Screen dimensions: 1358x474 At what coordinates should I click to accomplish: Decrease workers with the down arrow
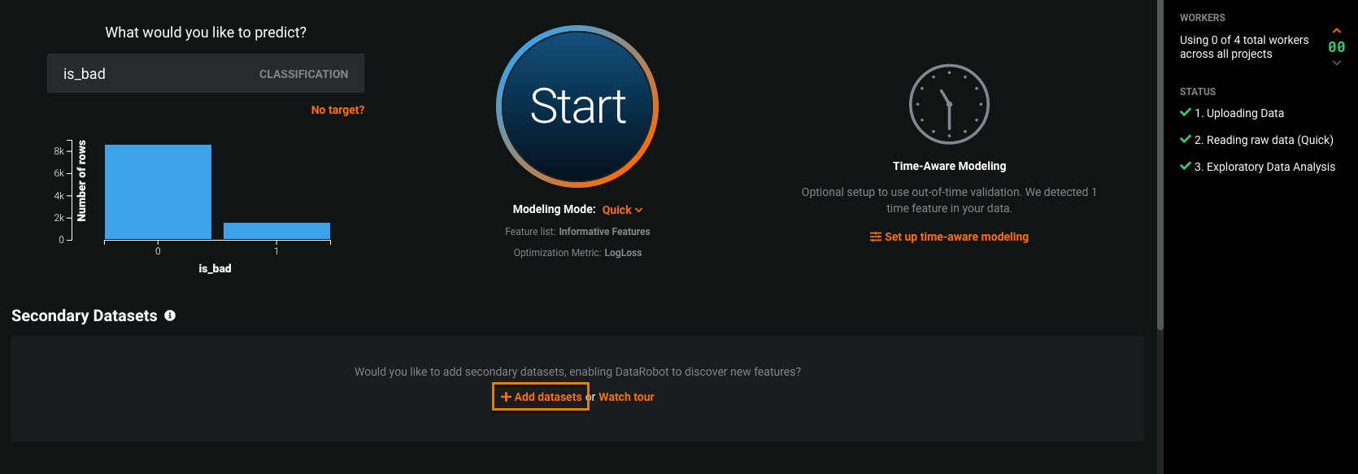pyautogui.click(x=1337, y=63)
